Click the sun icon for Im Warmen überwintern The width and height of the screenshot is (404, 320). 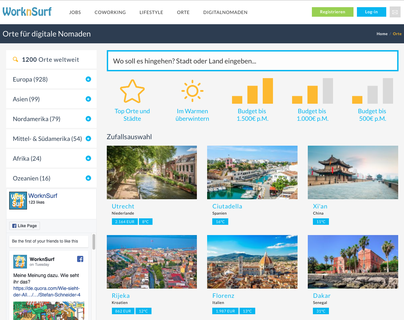(x=192, y=91)
